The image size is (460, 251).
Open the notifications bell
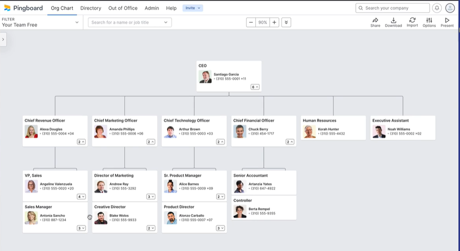click(x=437, y=8)
